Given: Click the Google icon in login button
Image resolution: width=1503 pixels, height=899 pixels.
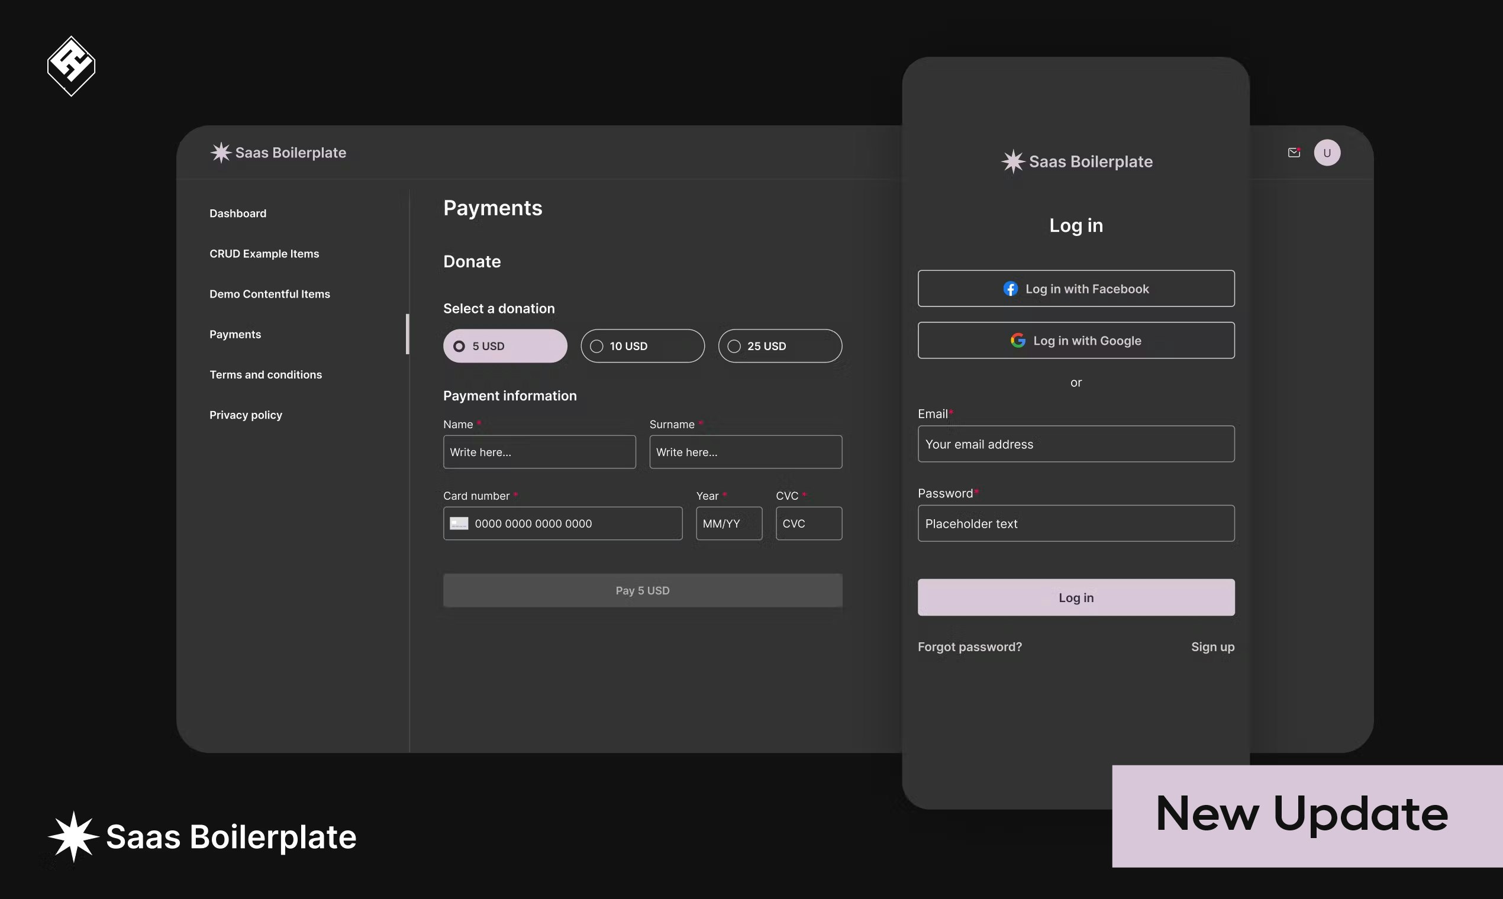Looking at the screenshot, I should (1018, 341).
